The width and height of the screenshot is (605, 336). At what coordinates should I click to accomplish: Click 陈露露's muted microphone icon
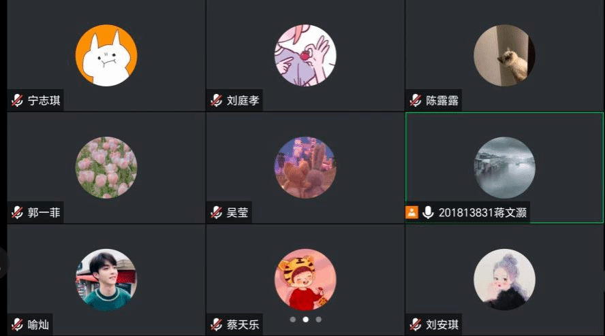(x=415, y=101)
